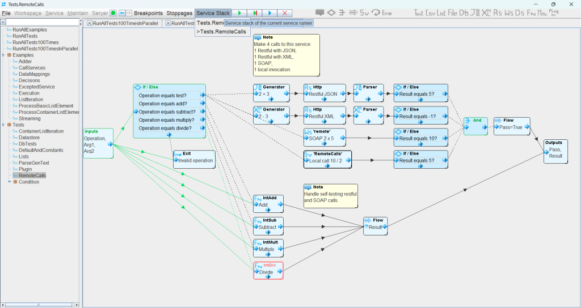Viewport: 581px width, 308px height.
Task: Select the Restful JSON Http node
Action: 325,93
